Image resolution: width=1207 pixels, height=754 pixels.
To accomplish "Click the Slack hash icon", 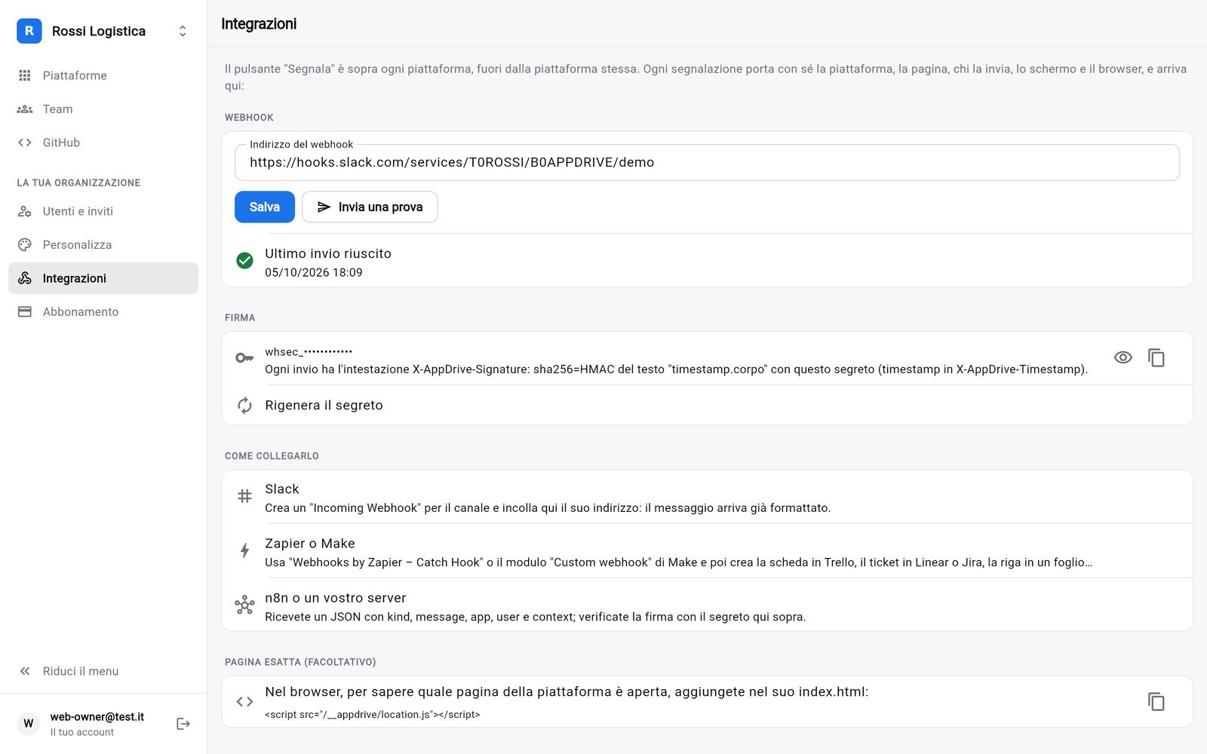I will coord(244,496).
